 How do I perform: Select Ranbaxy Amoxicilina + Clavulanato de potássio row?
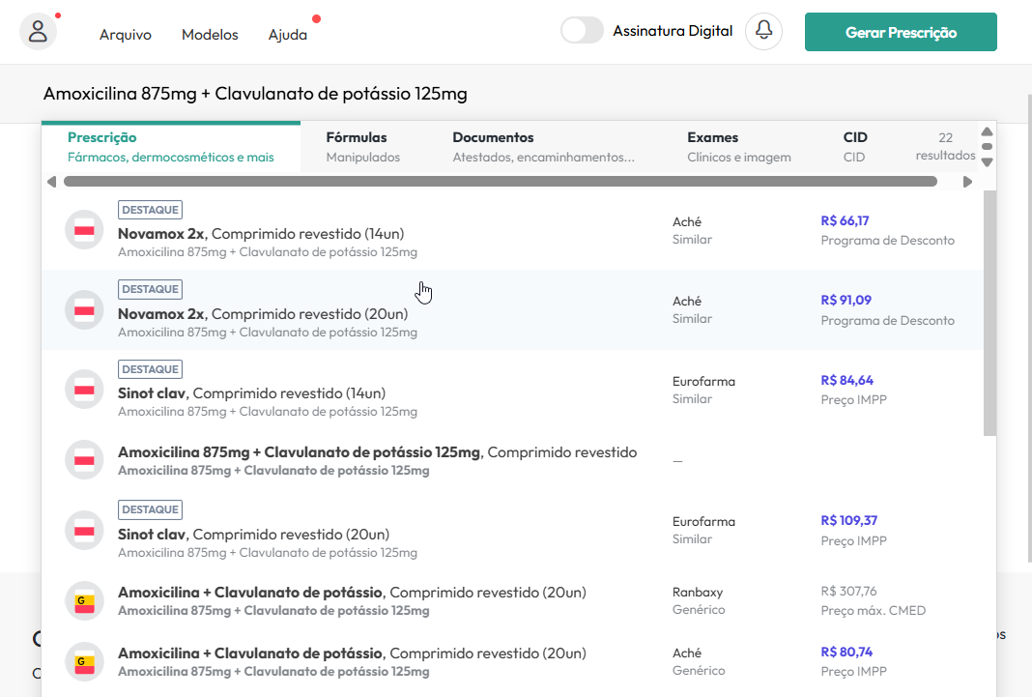[512, 601]
